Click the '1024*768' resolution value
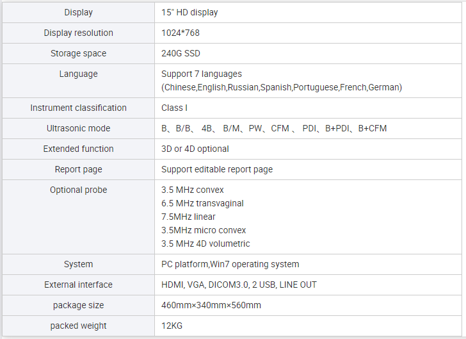This screenshot has height=339, width=466. 181,33
